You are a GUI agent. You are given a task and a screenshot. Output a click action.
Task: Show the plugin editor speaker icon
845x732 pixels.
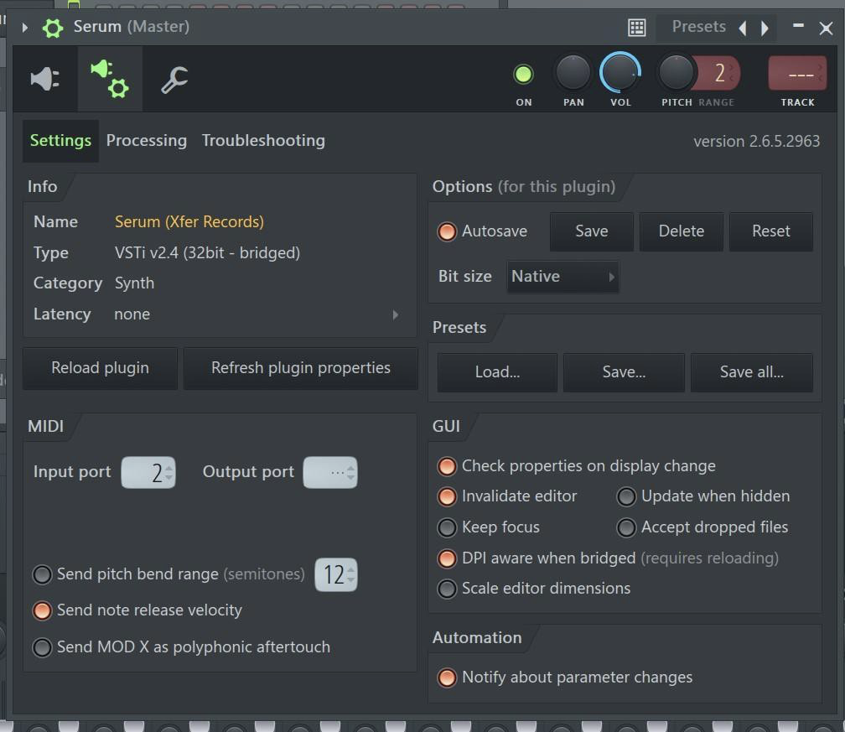(45, 79)
